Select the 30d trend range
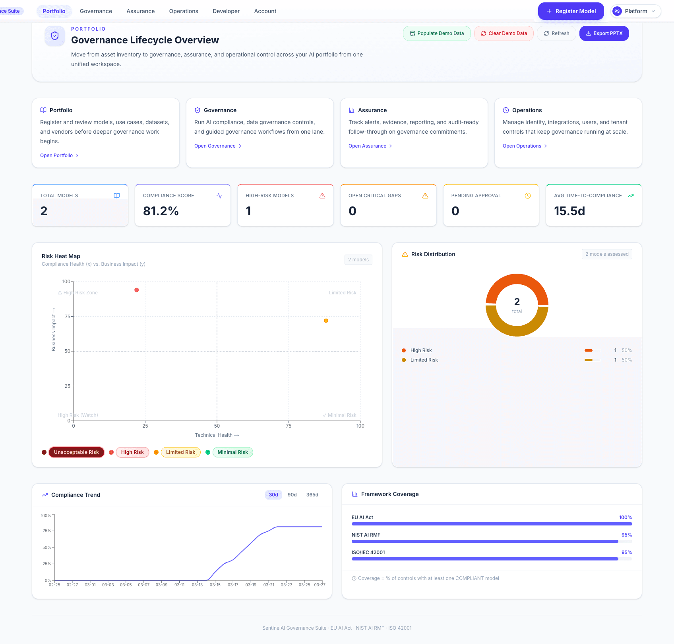The image size is (674, 644). tap(273, 495)
